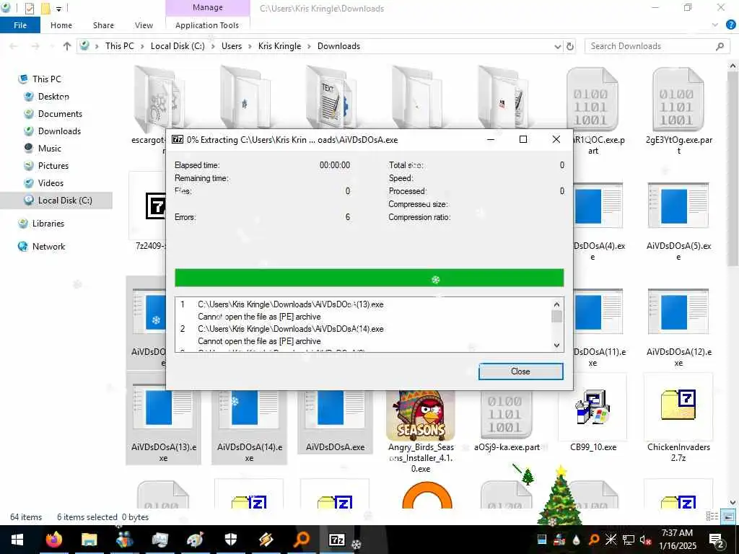Open Videos in navigation pane

pos(51,183)
